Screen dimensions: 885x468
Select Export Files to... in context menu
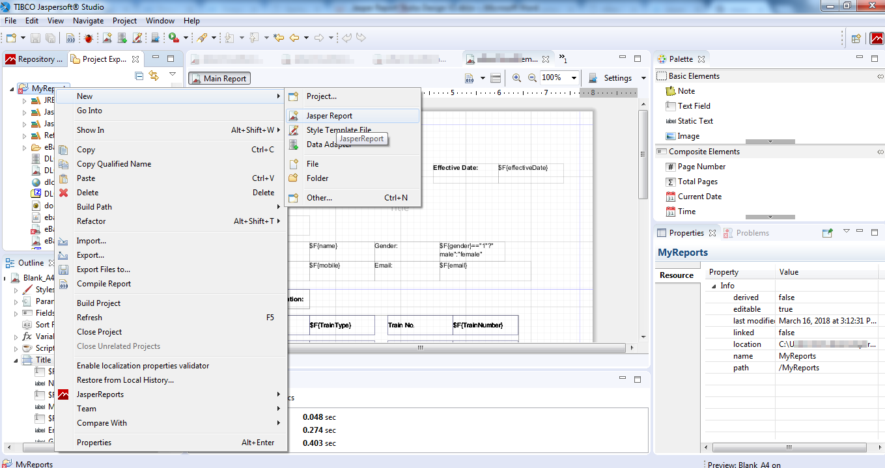click(171, 269)
